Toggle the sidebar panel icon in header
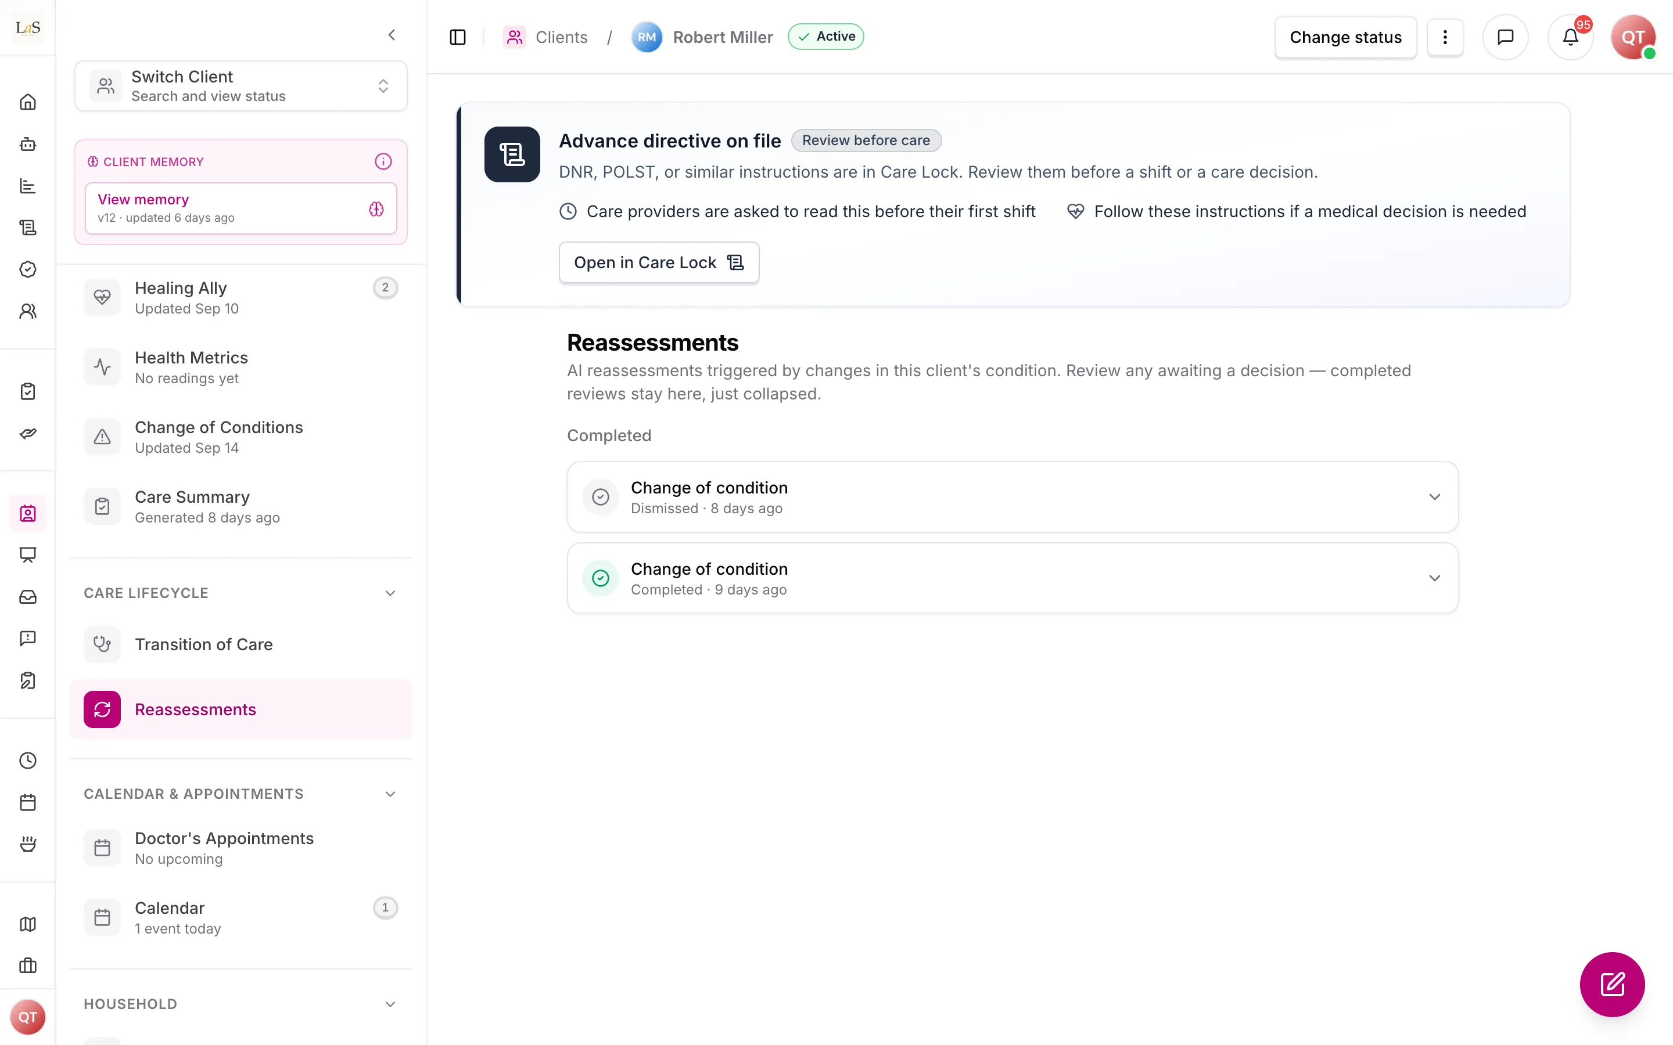Screen dimensions: 1673x1045 [x=458, y=37]
